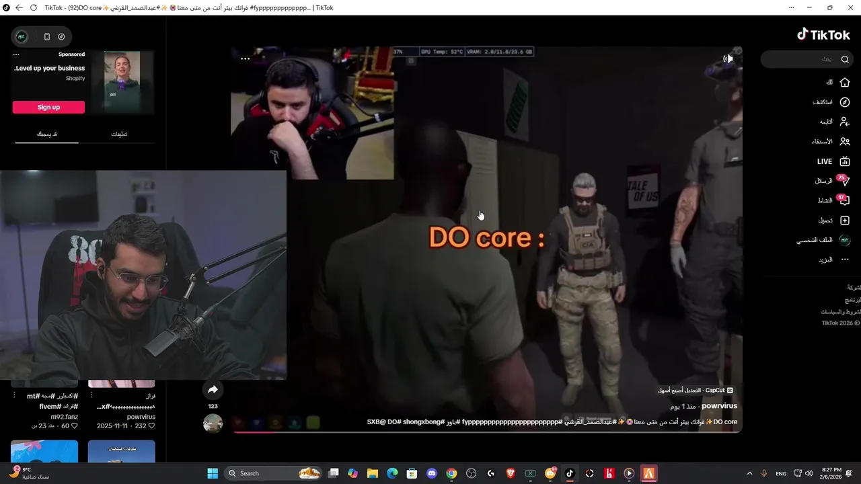
Task: Open the video three-dots options menu
Action: click(246, 58)
